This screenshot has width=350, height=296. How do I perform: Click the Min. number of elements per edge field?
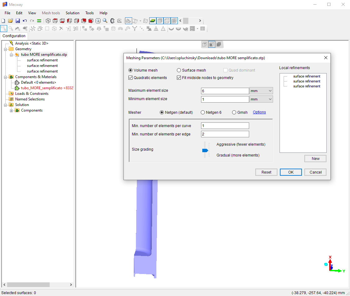225,134
